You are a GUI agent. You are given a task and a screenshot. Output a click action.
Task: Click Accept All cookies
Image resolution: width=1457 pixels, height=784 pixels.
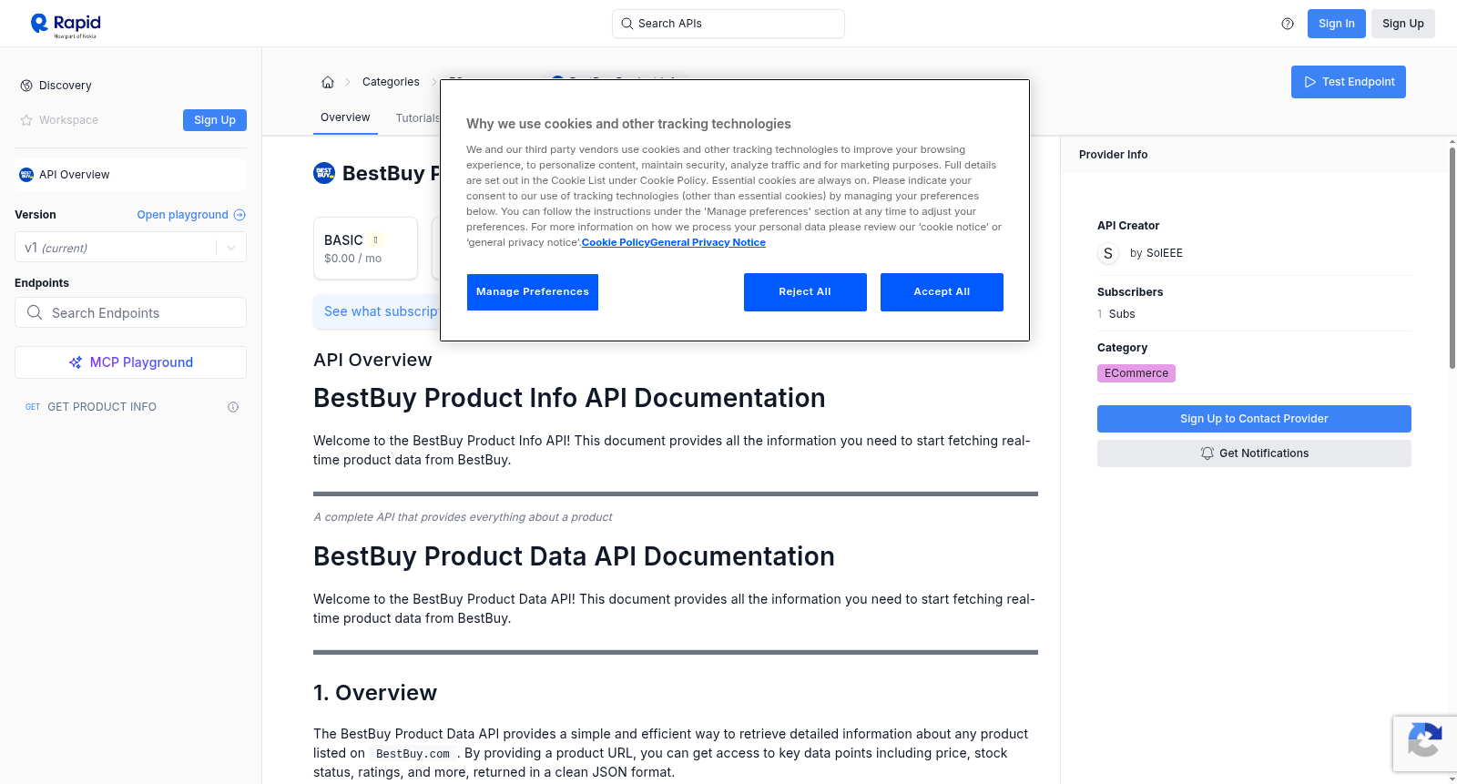coord(942,292)
